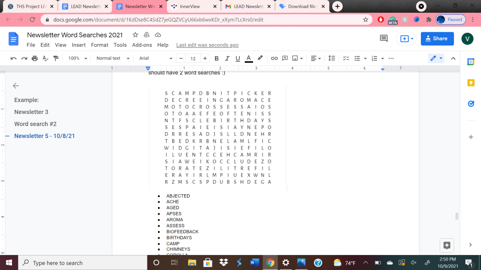Open the Editing mode pencil dropdown
The width and height of the screenshot is (481, 270).
pyautogui.click(x=436, y=58)
